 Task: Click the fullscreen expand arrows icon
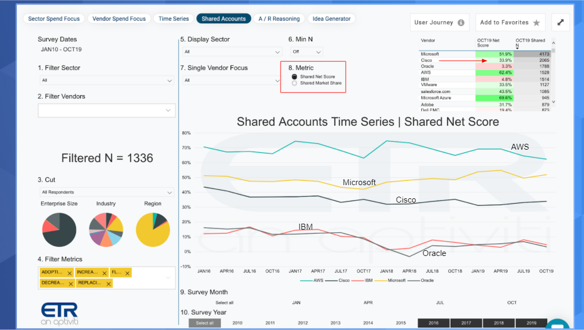560,22
